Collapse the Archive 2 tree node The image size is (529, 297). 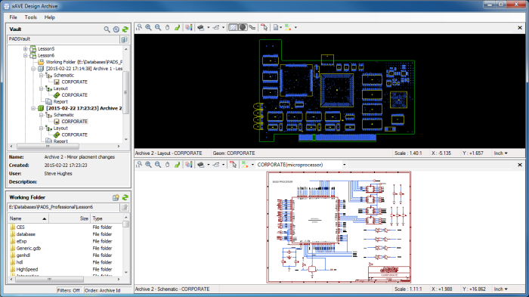coord(33,108)
